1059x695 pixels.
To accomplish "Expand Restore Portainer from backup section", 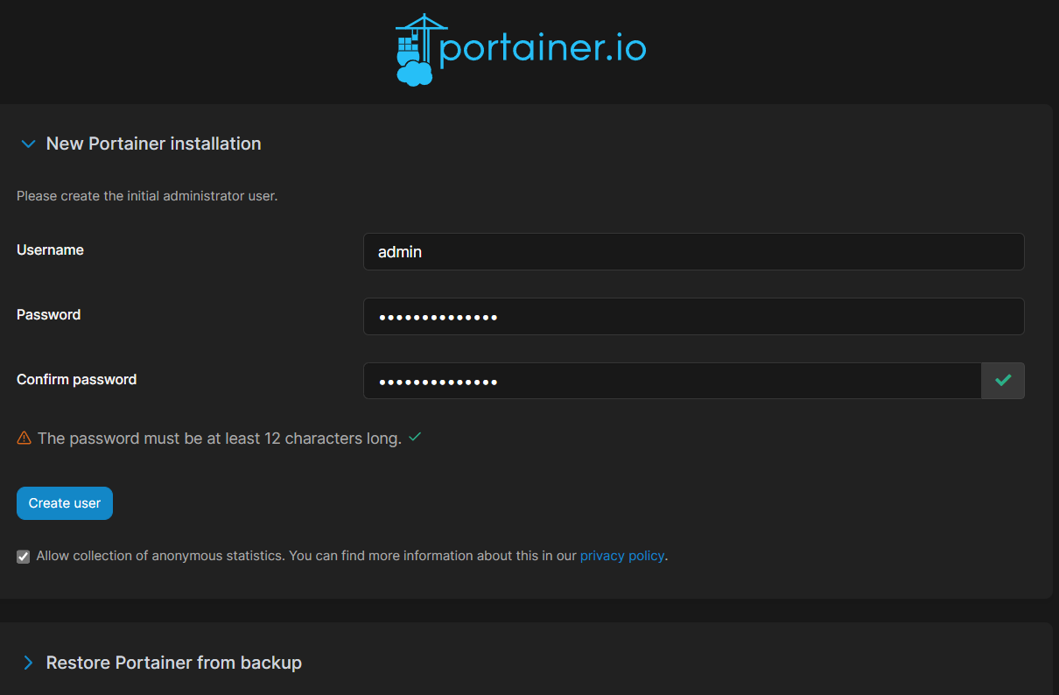I will [x=28, y=663].
